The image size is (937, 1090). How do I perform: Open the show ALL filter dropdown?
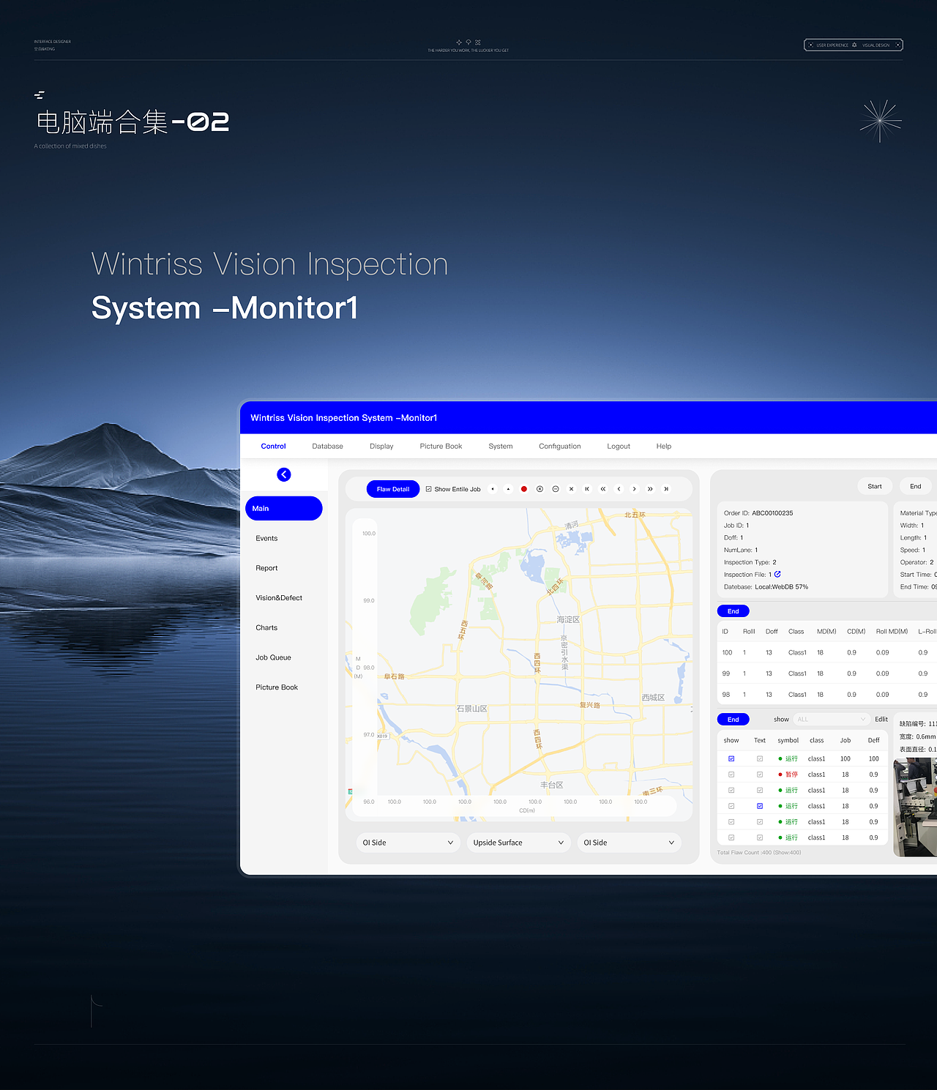click(x=832, y=720)
